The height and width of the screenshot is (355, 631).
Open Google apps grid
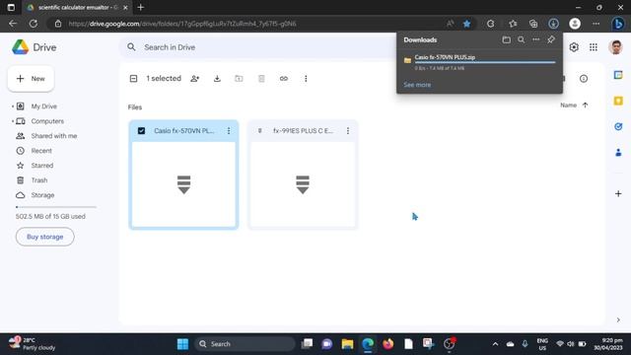(x=594, y=47)
